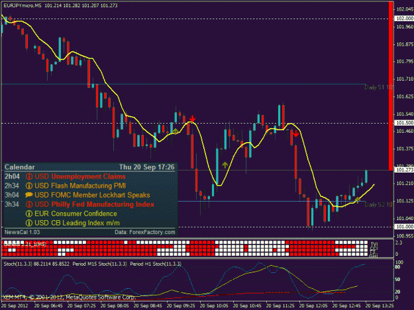The width and height of the screenshot is (414, 310).
Task: Click the info icon beside Unemployment Claims
Action: [28, 176]
